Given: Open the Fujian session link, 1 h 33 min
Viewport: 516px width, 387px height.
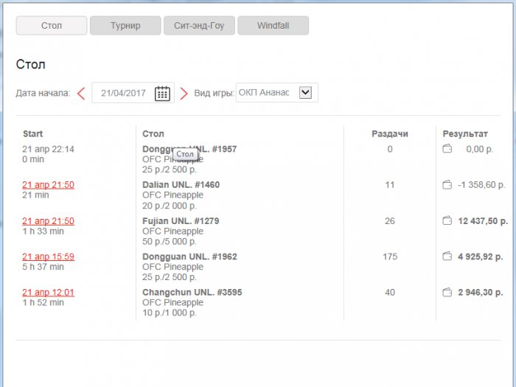Looking at the screenshot, I should [x=49, y=221].
